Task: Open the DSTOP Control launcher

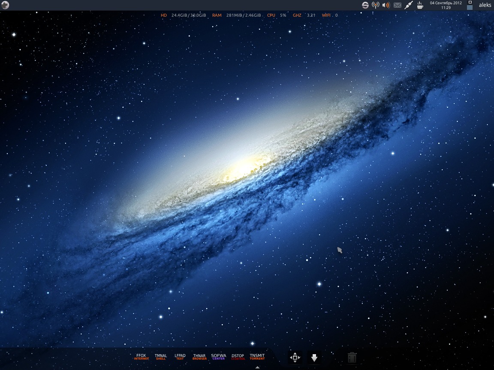Action: 238,357
